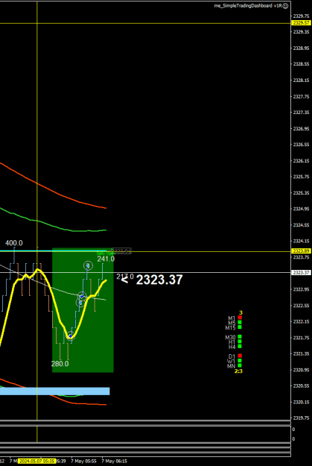The width and height of the screenshot is (312, 466).
Task: Select the highlighted 2024.05.07 05:35 time label
Action: pyautogui.click(x=36, y=462)
